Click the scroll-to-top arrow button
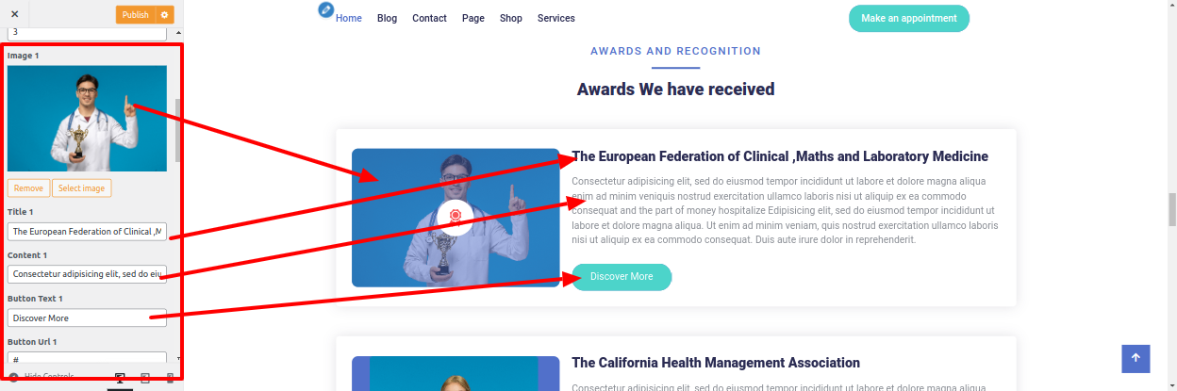Viewport: 1177px width, 391px height. click(x=1136, y=358)
